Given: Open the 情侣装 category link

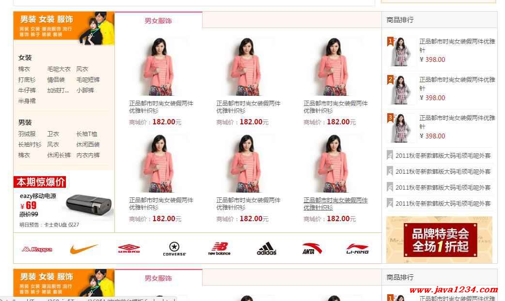Looking at the screenshot, I should 56,80.
